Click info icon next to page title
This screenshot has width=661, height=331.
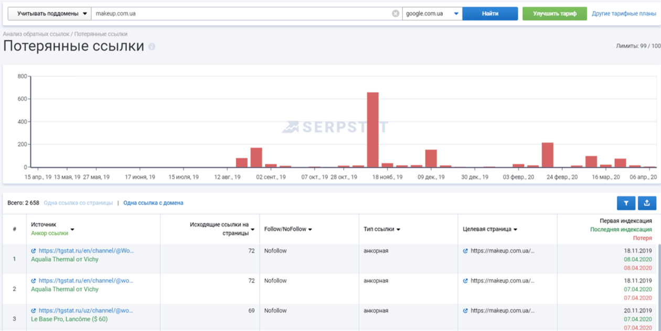click(x=152, y=47)
